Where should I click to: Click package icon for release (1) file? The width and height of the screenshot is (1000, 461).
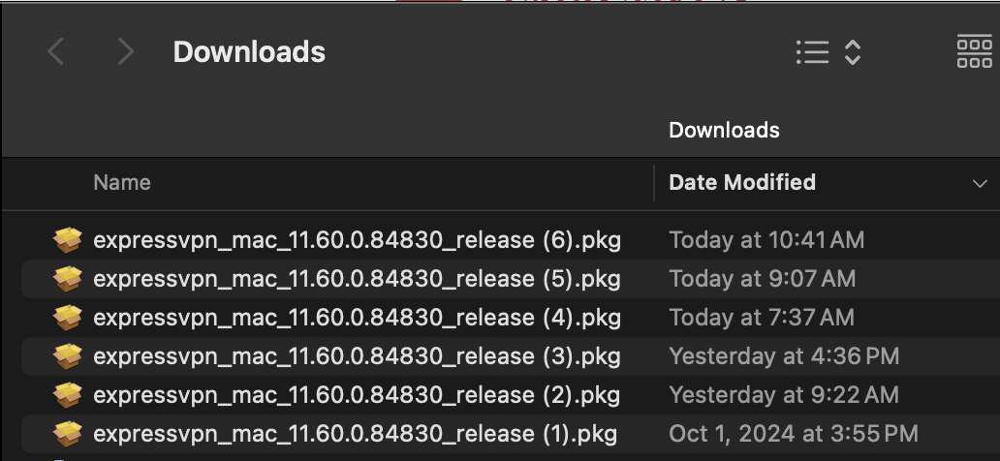tap(67, 433)
